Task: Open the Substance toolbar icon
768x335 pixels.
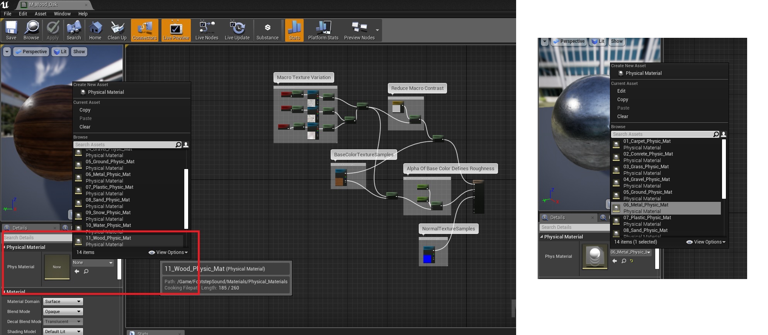Action: (267, 30)
